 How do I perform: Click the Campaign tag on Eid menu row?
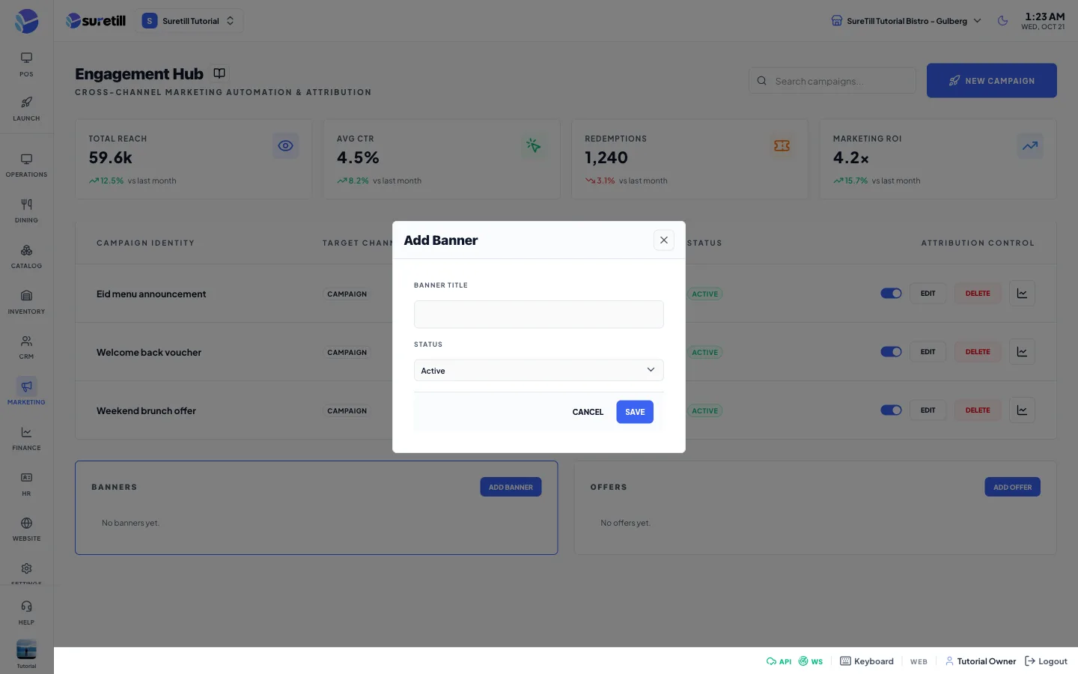347,294
